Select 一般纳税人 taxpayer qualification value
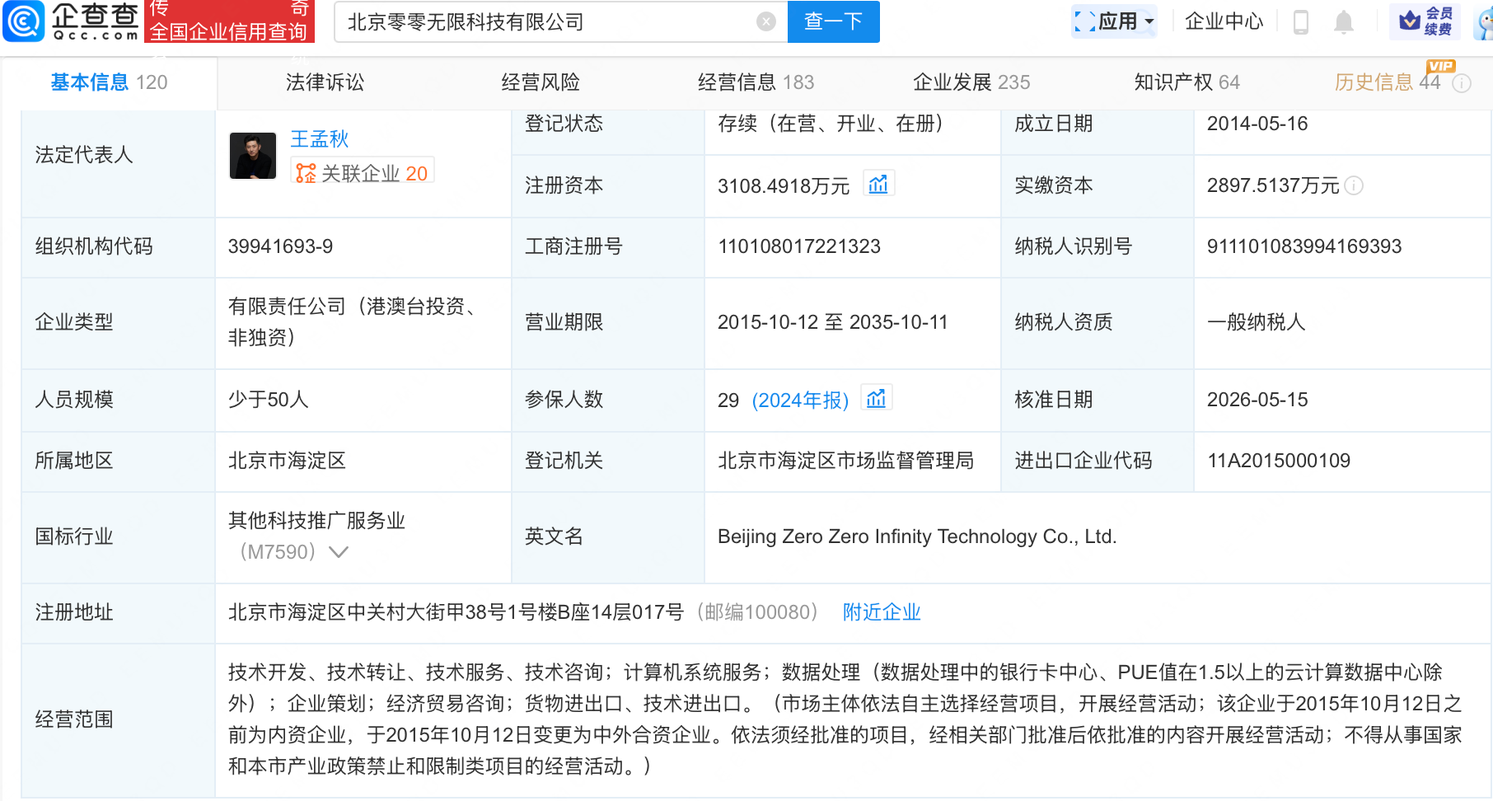Image resolution: width=1493 pixels, height=801 pixels. pyautogui.click(x=1257, y=322)
